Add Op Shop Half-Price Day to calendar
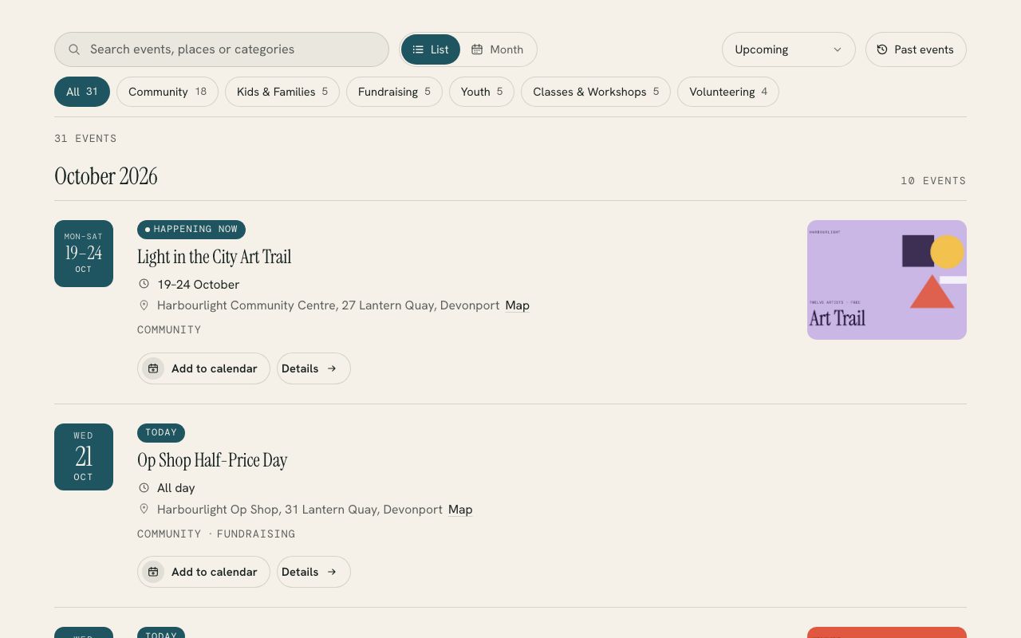Image resolution: width=1021 pixels, height=638 pixels. point(203,572)
